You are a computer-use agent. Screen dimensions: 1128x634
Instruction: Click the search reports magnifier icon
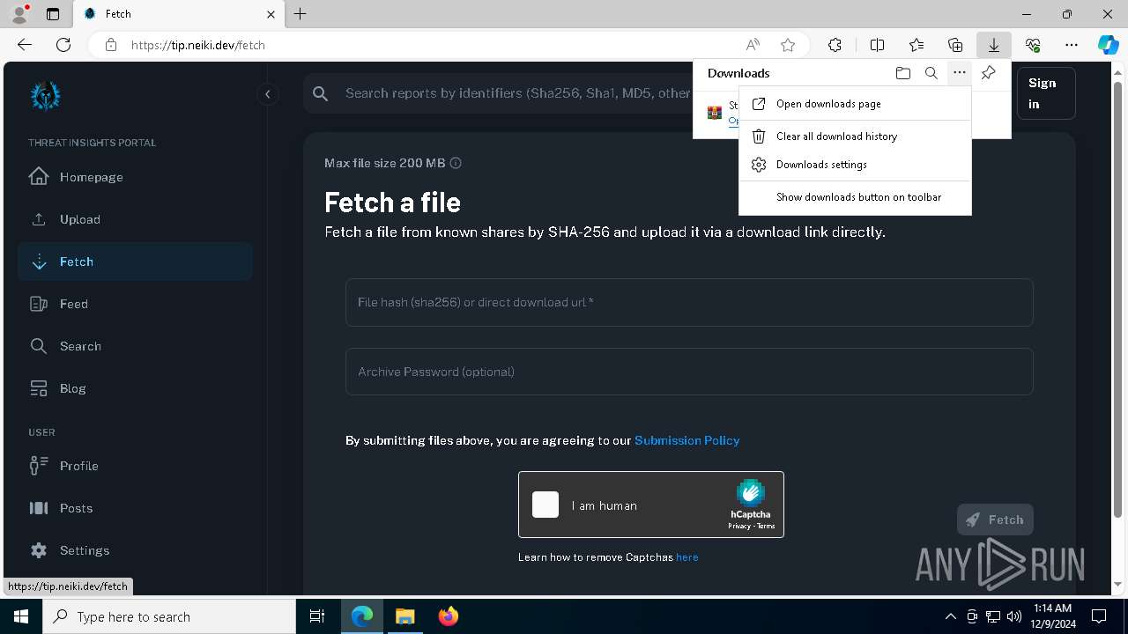click(321, 93)
